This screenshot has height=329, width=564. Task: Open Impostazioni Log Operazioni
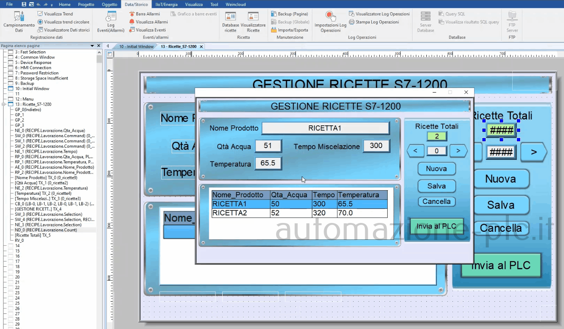(330, 22)
